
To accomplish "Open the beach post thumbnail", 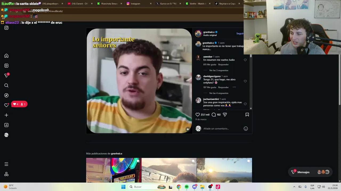I will (169, 170).
